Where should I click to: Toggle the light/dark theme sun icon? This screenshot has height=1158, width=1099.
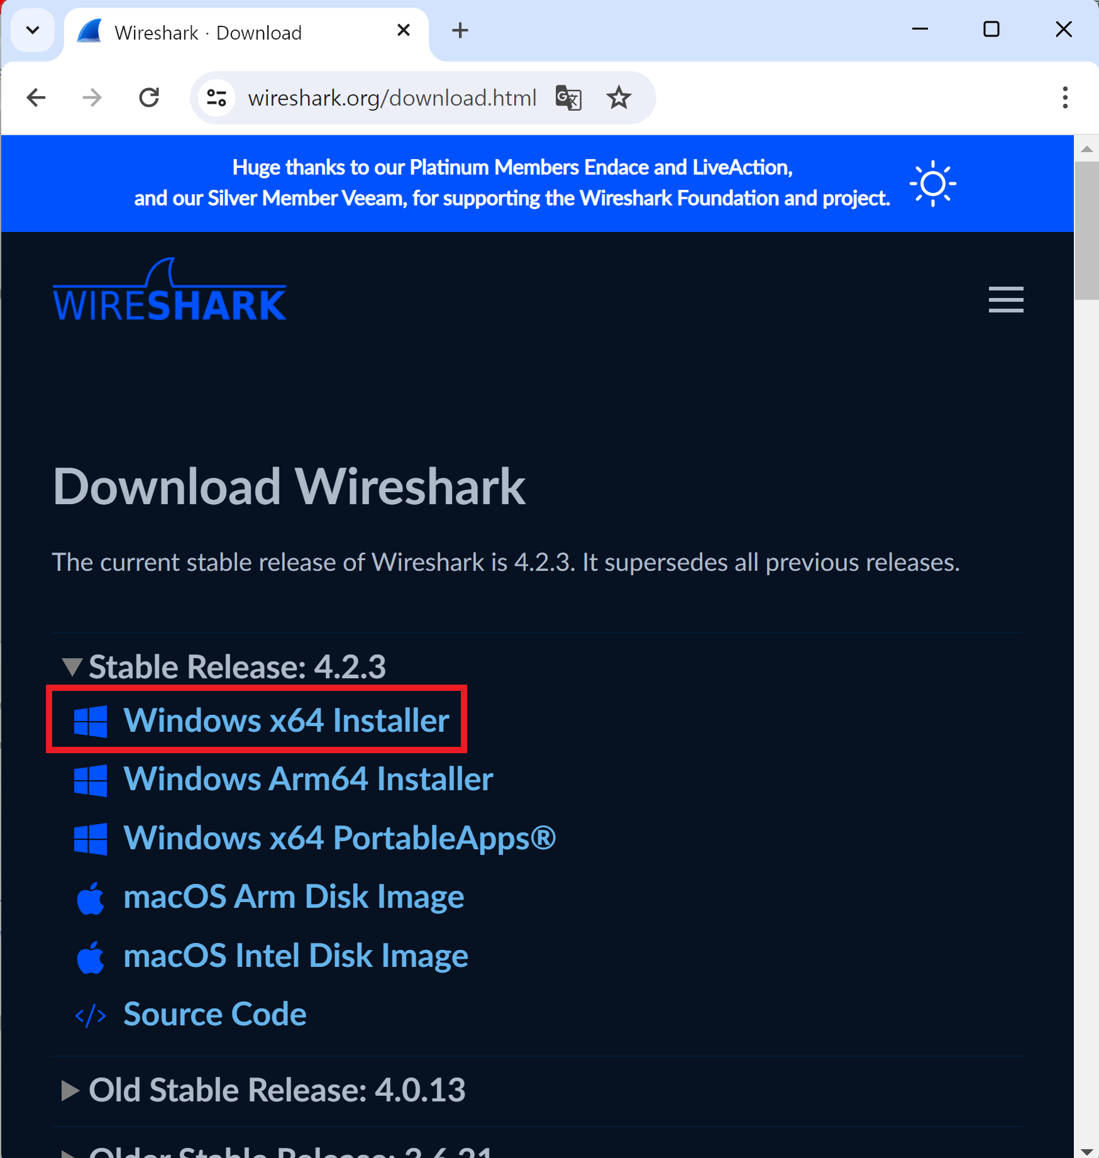click(932, 184)
